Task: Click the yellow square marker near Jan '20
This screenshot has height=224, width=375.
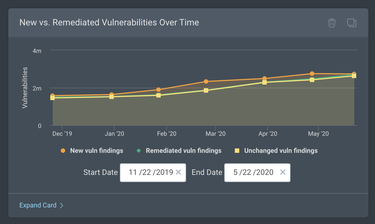Action: coord(112,97)
